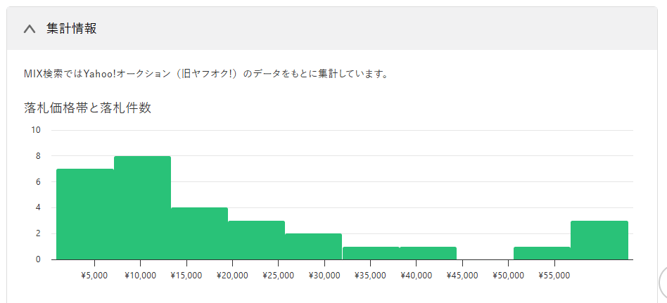Click the ¥45,000 axis label

tap(462, 276)
